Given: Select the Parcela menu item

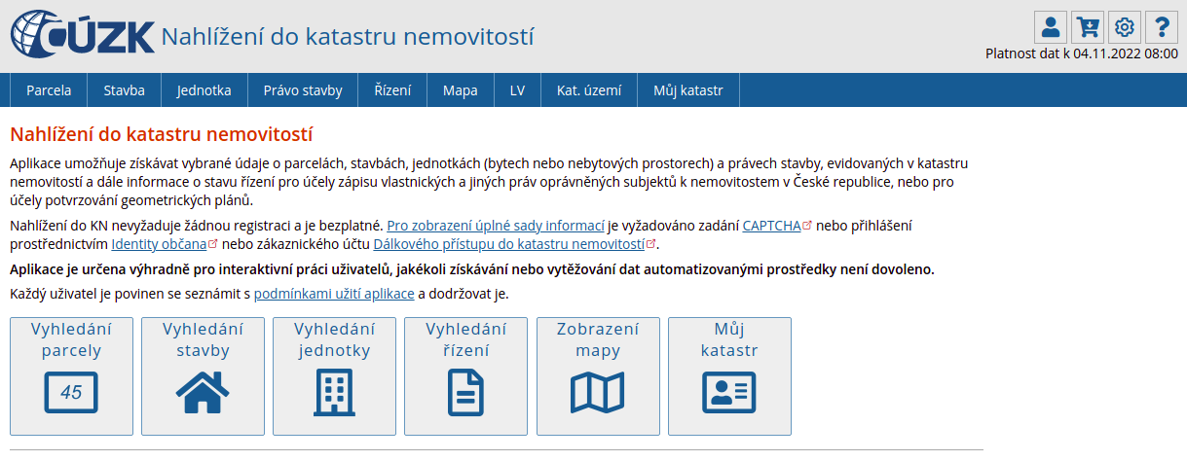Looking at the screenshot, I should [49, 90].
